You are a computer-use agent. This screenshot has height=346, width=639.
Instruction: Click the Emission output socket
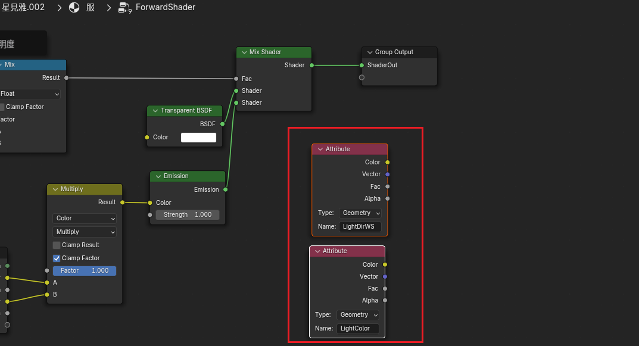point(225,189)
